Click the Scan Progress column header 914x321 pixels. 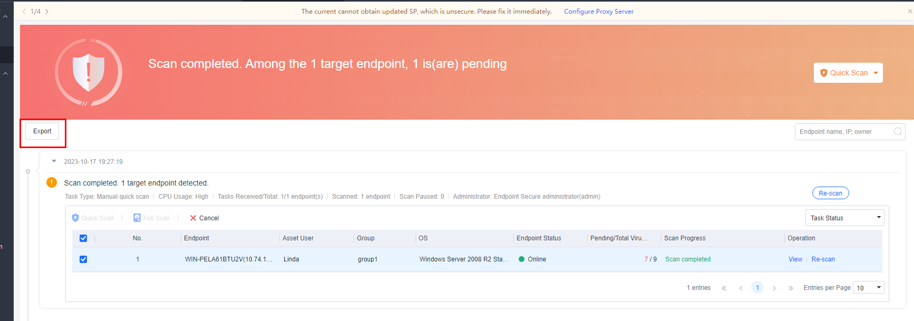tap(685, 238)
